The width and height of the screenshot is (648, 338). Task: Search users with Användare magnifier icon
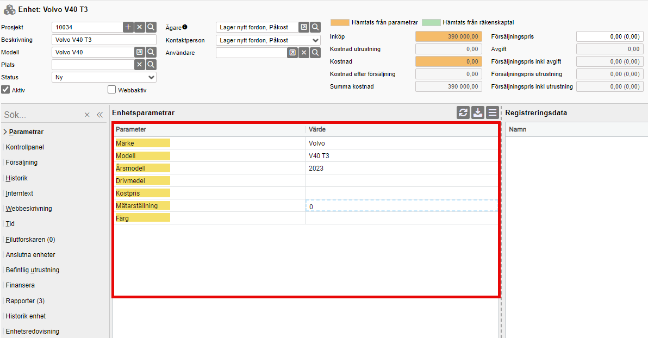point(315,53)
